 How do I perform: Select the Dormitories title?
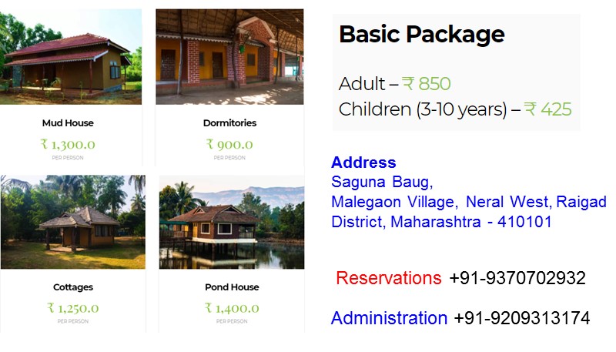click(229, 123)
